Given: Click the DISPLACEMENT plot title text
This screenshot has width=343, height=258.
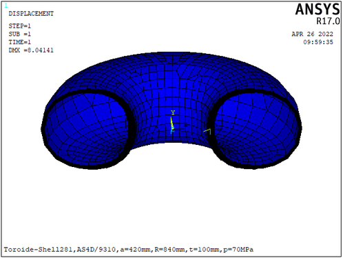Looking at the screenshot, I should tap(31, 14).
